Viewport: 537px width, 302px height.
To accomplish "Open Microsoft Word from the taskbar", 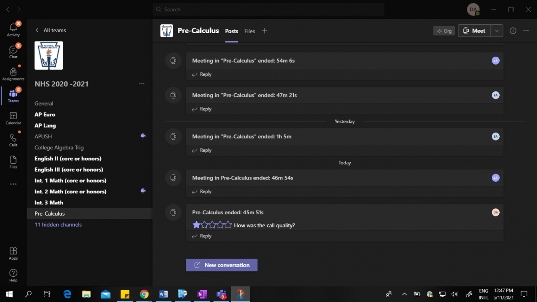I will click(x=163, y=294).
